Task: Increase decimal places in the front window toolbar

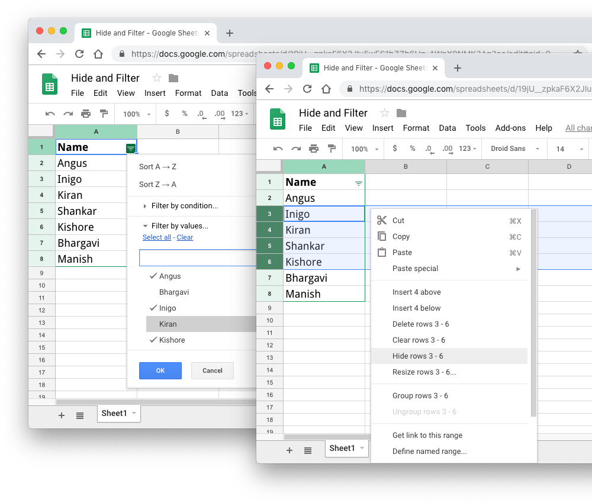Action: 448,149
